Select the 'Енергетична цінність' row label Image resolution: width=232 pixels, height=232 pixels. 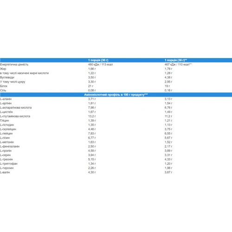coord(14,64)
